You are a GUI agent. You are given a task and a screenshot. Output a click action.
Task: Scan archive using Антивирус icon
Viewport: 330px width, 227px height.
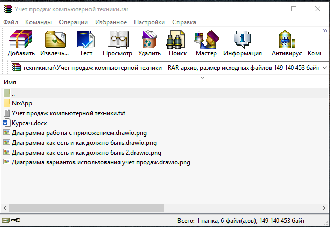pyautogui.click(x=287, y=42)
